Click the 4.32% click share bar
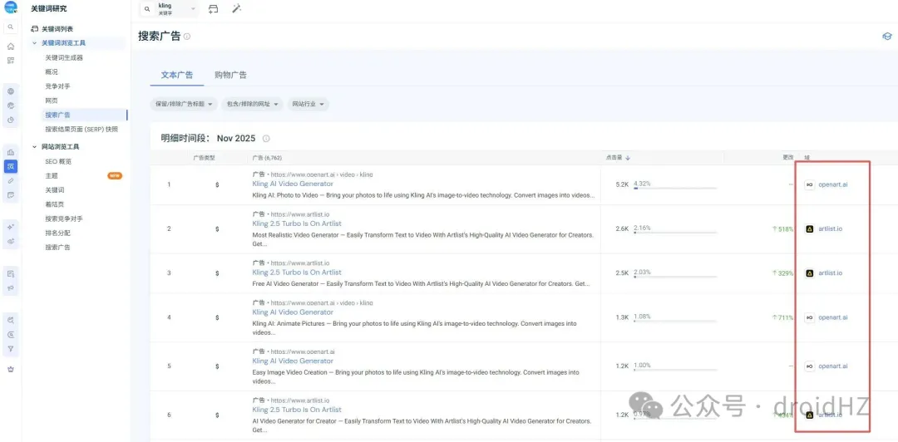The height and width of the screenshot is (442, 898). click(673, 187)
